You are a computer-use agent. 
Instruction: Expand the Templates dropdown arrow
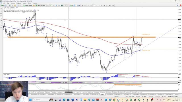pos(80,5)
